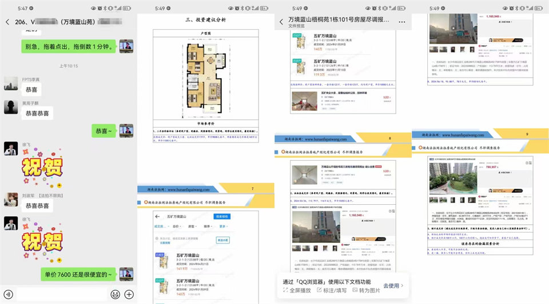This screenshot has width=549, height=304.
Task: Expand the 房型 room type filter dropdown
Action: (x=193, y=226)
